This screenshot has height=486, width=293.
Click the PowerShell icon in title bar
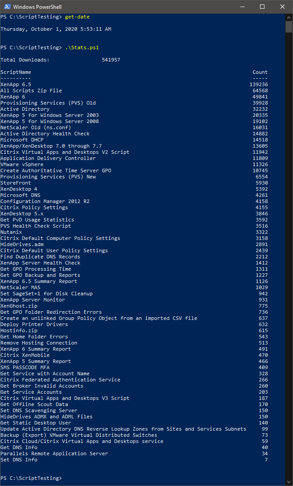pyautogui.click(x=7, y=7)
